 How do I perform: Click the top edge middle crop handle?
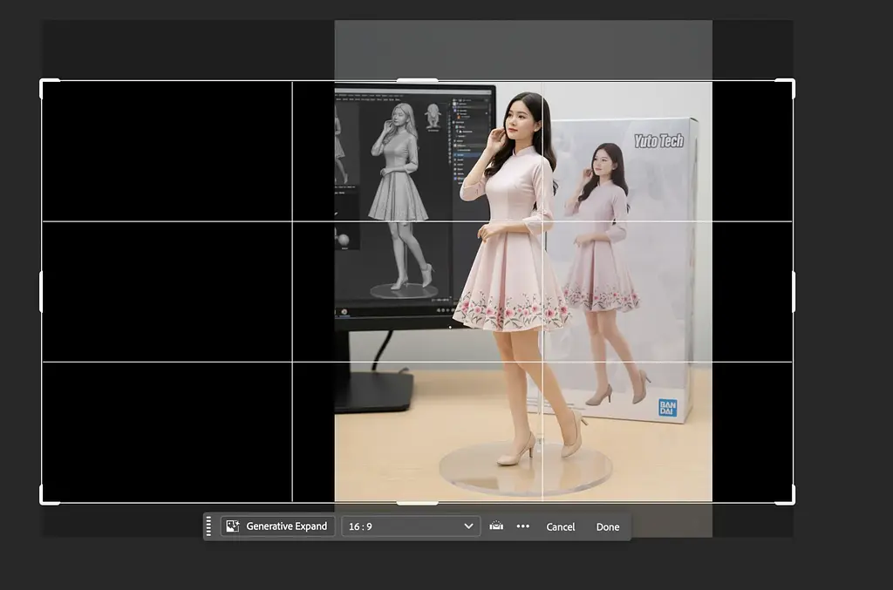tap(417, 81)
